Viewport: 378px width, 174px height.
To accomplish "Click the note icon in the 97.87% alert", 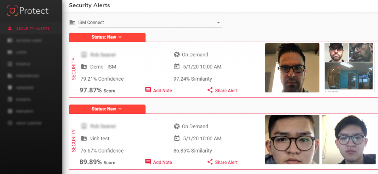I will coord(148,90).
